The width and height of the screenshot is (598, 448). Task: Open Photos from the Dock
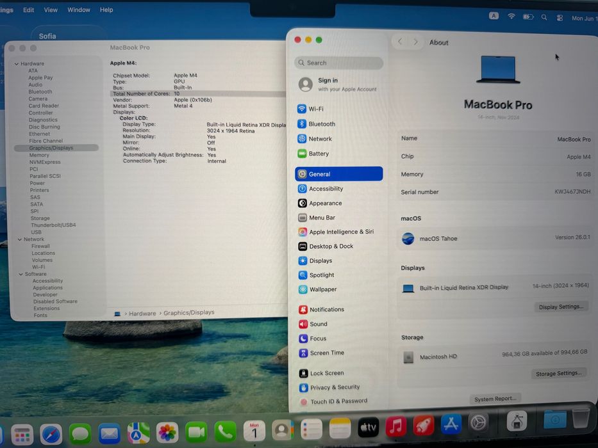[167, 433]
